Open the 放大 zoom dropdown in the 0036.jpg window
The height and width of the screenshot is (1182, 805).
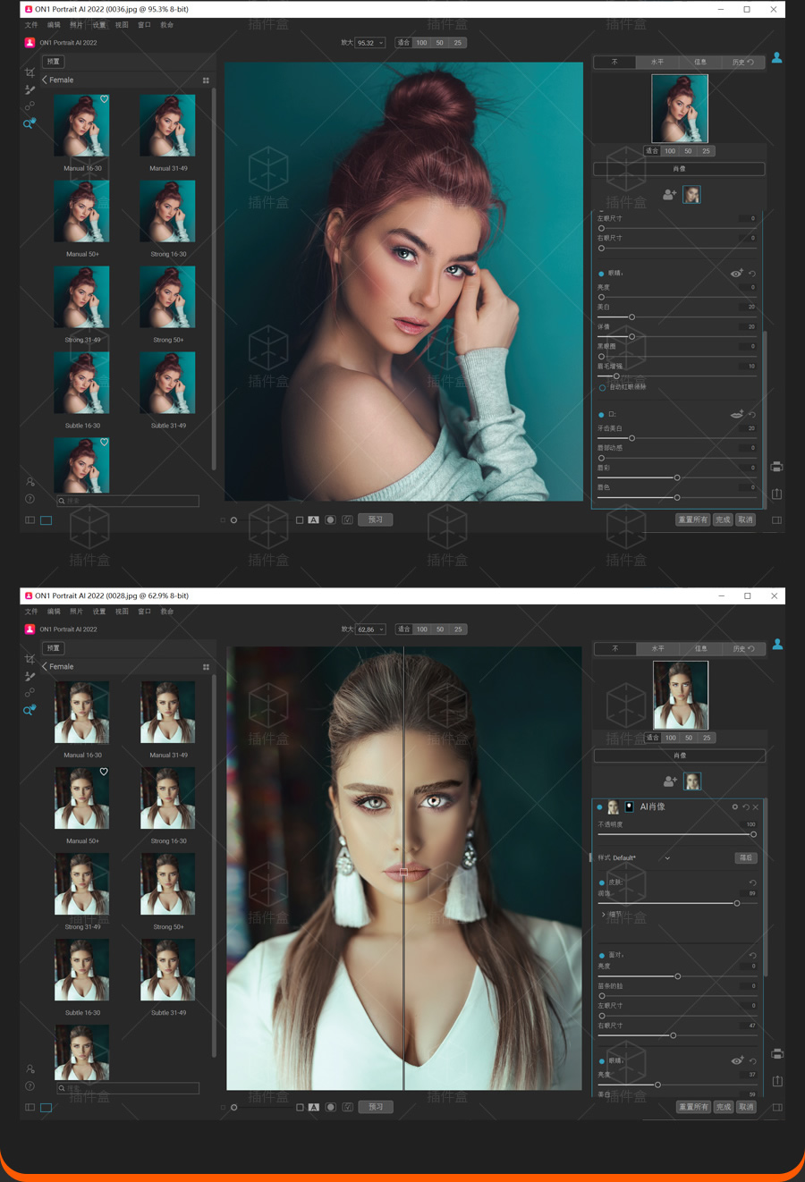[x=370, y=43]
